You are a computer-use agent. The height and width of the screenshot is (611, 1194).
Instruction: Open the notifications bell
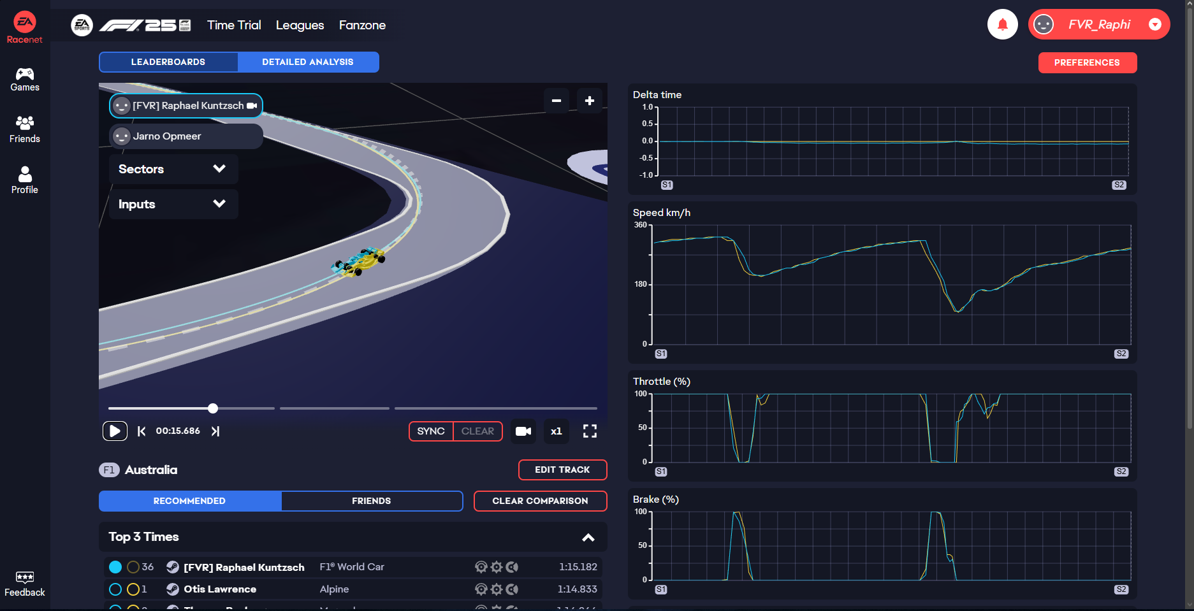[1003, 25]
